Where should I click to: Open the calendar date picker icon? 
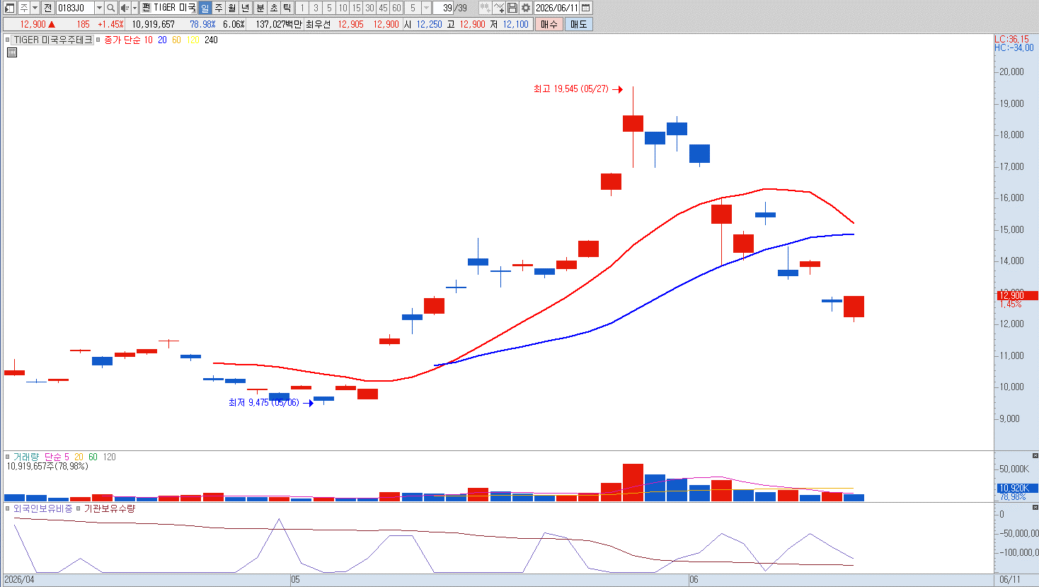point(586,8)
